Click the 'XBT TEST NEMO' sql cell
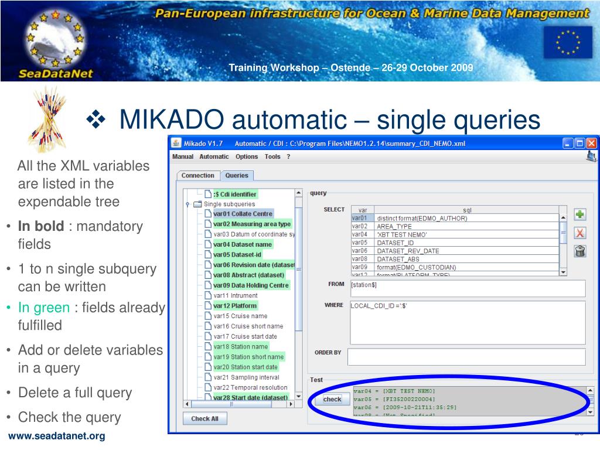The width and height of the screenshot is (600, 450). point(466,234)
